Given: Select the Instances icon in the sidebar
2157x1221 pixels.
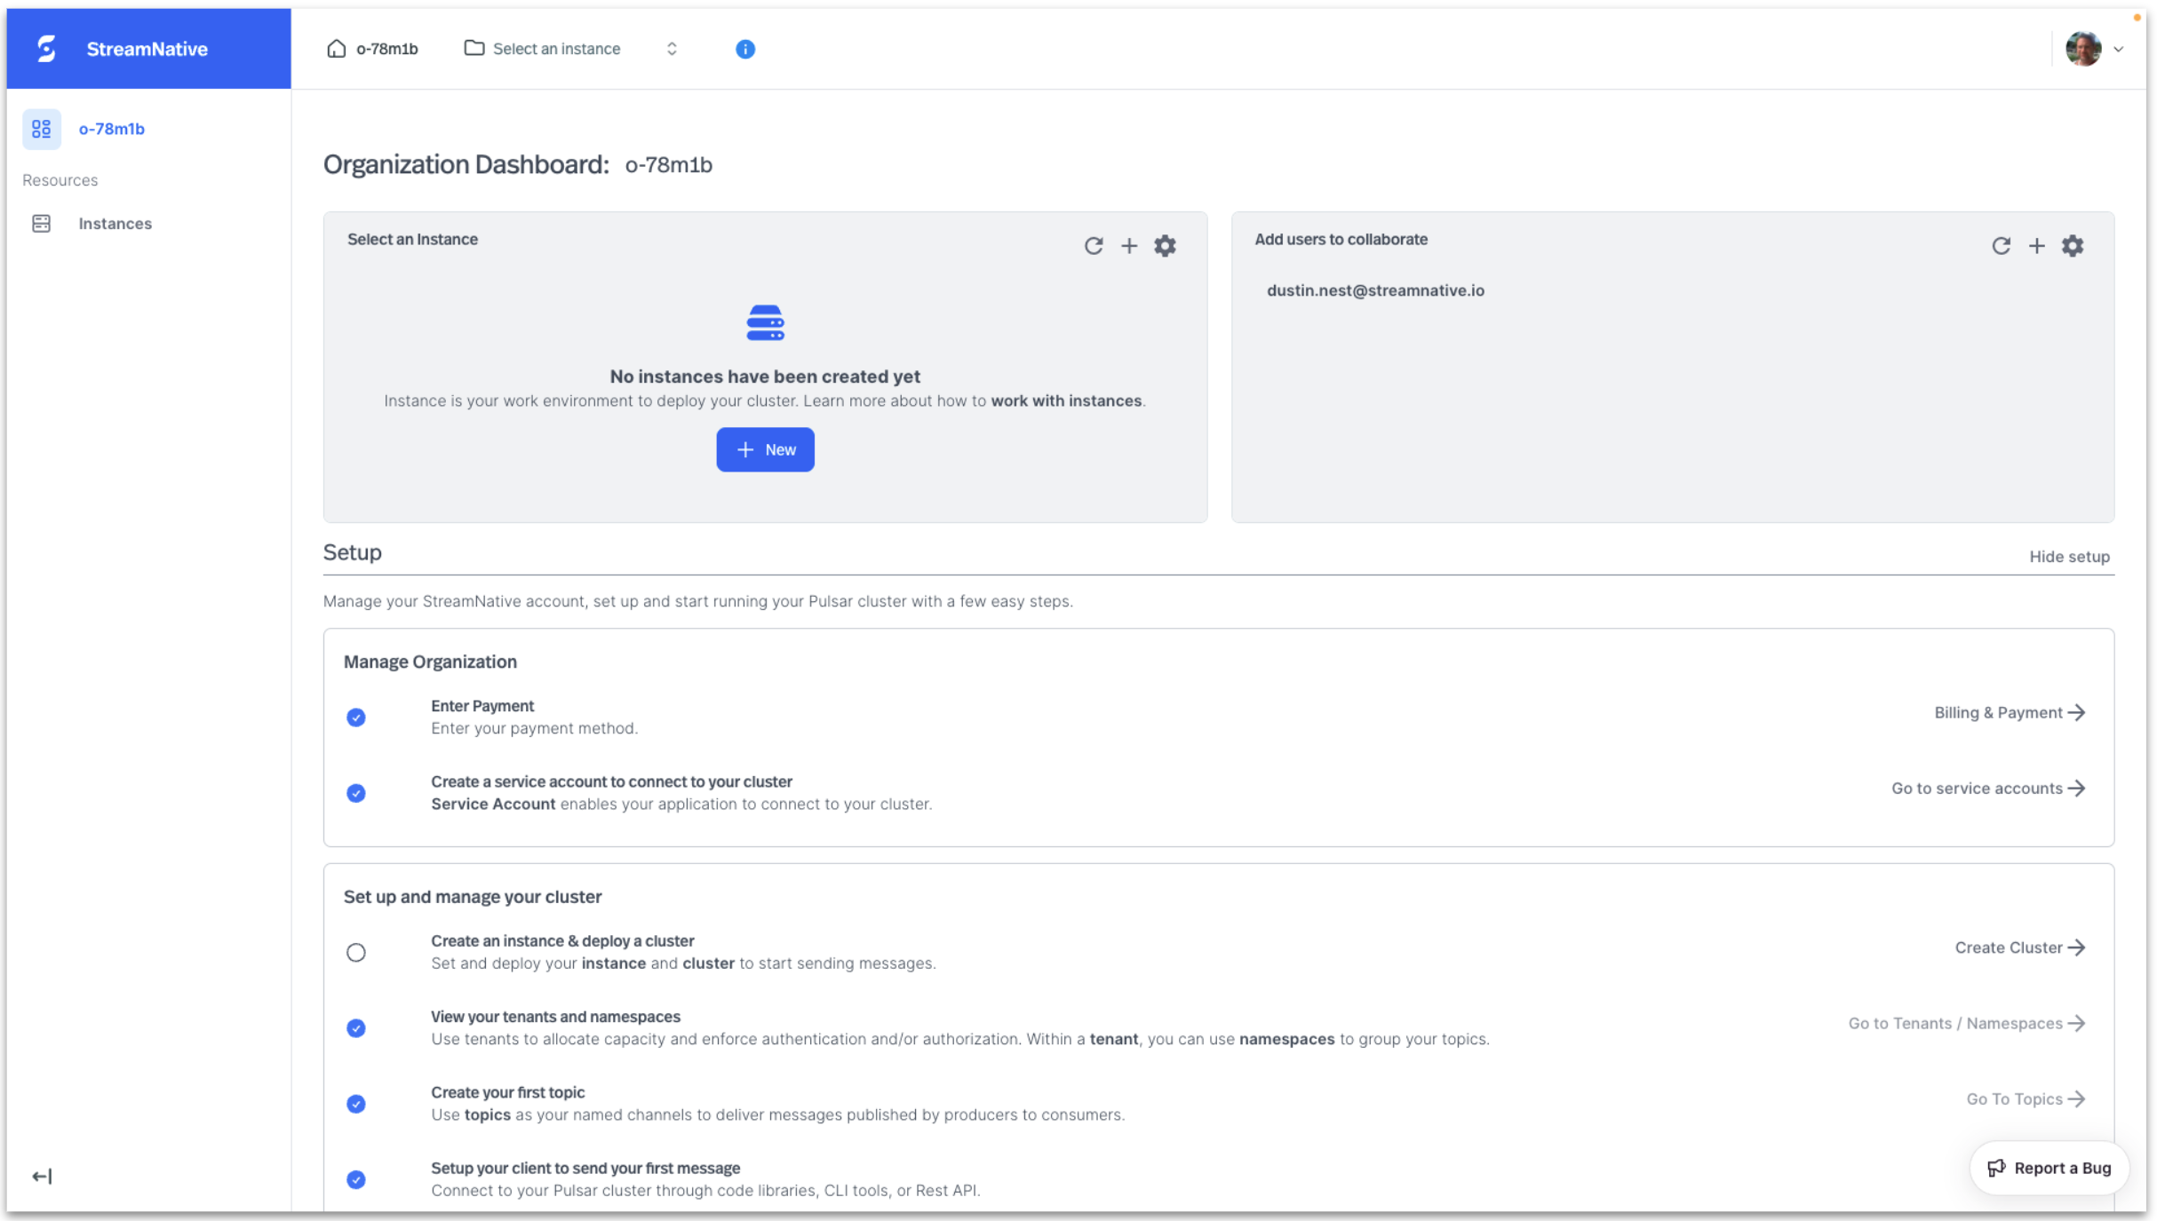Looking at the screenshot, I should pyautogui.click(x=42, y=224).
